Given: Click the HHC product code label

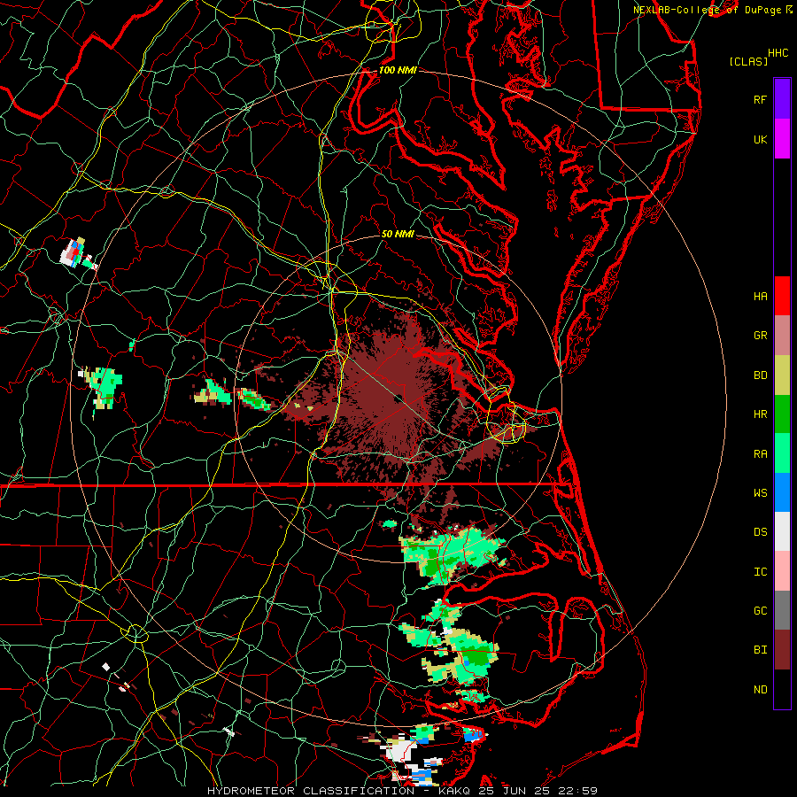Looking at the screenshot, I should tap(778, 53).
